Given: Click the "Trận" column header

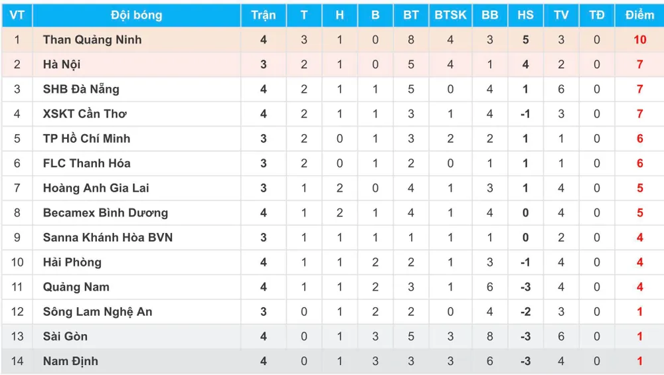Looking at the screenshot, I should (264, 15).
